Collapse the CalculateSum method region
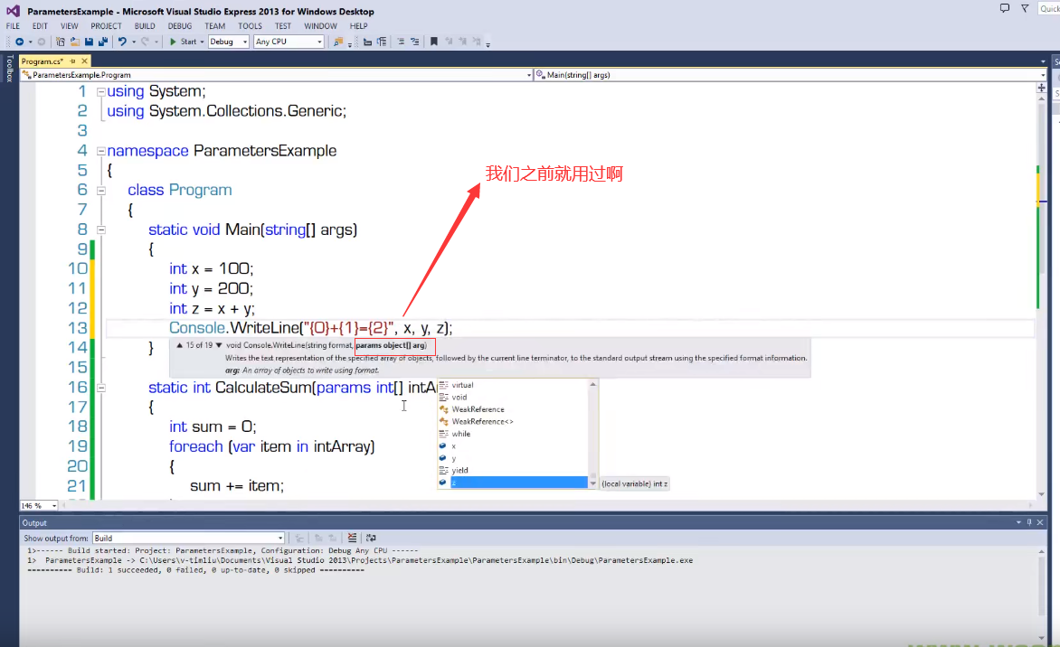The image size is (1060, 647). 100,389
